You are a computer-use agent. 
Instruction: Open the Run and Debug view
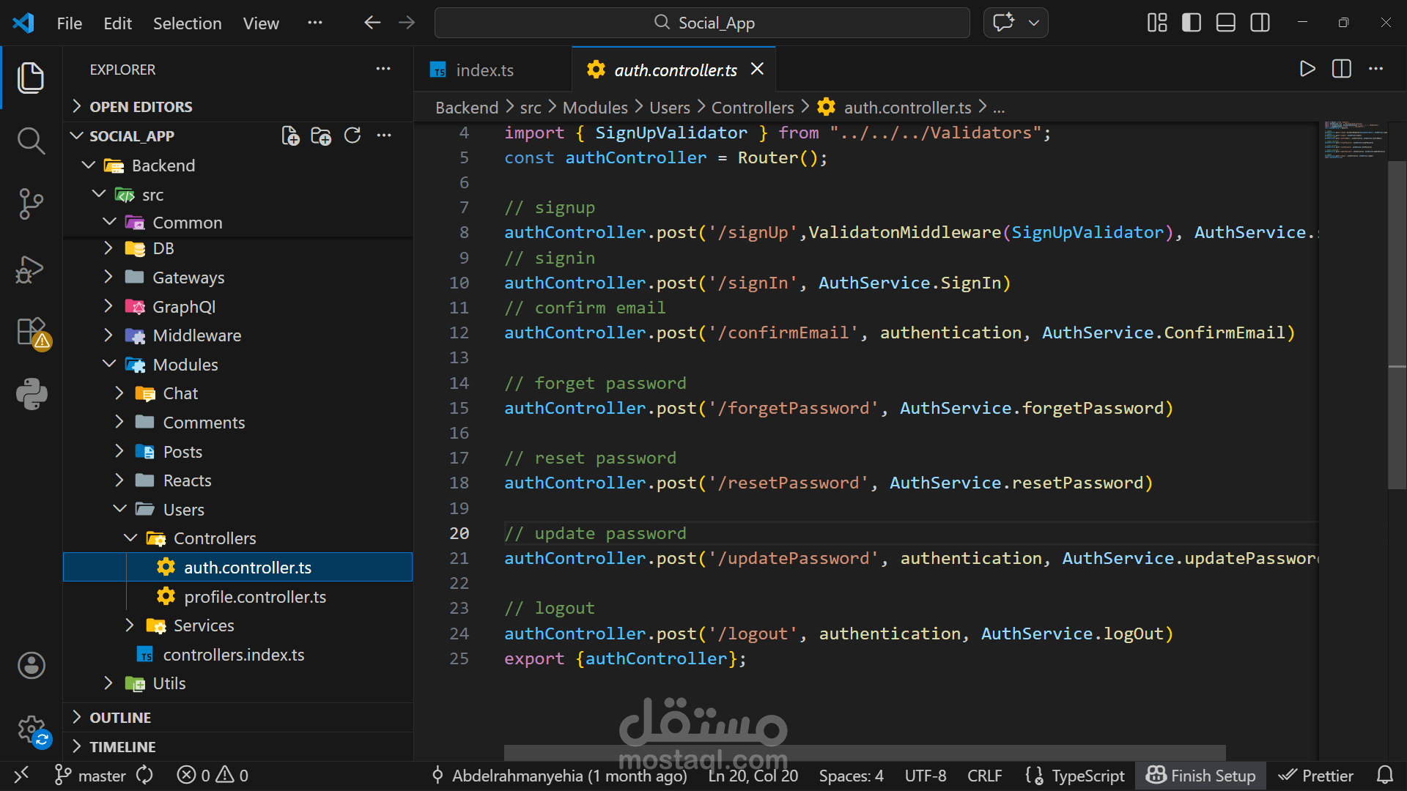point(31,269)
